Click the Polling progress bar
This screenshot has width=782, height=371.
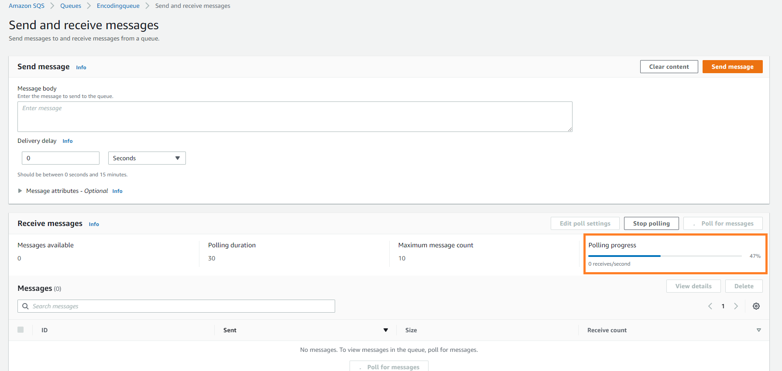665,256
